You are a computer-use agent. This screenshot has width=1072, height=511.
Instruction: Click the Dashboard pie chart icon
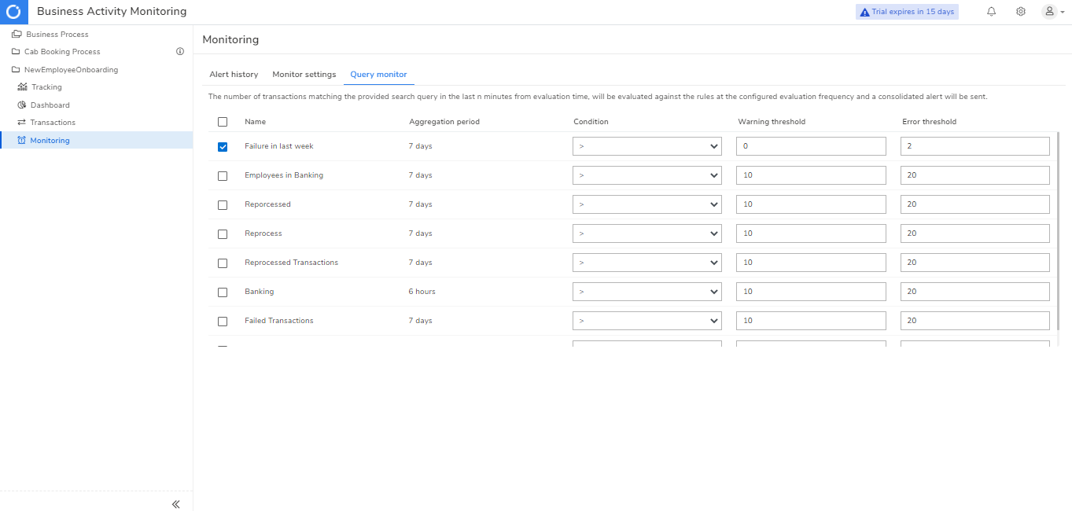(23, 105)
